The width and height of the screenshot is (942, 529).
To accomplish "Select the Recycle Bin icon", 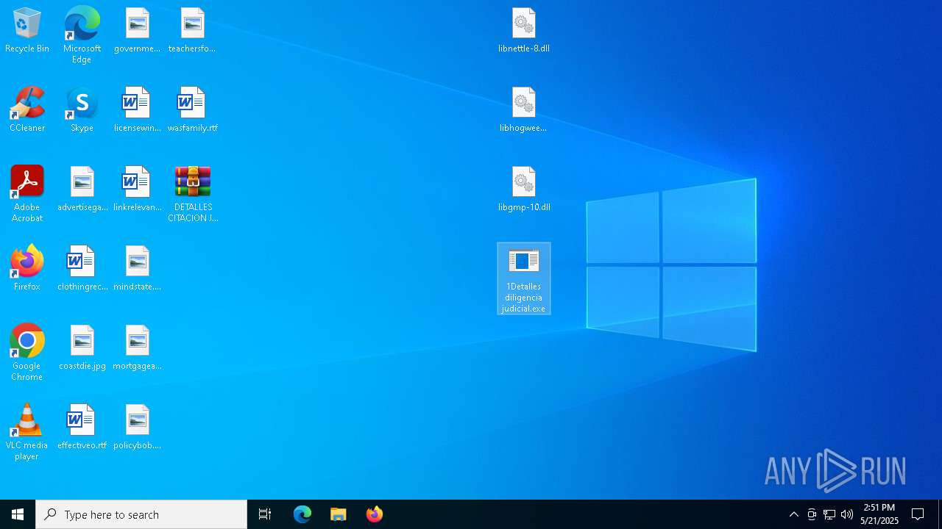I will tap(27, 31).
